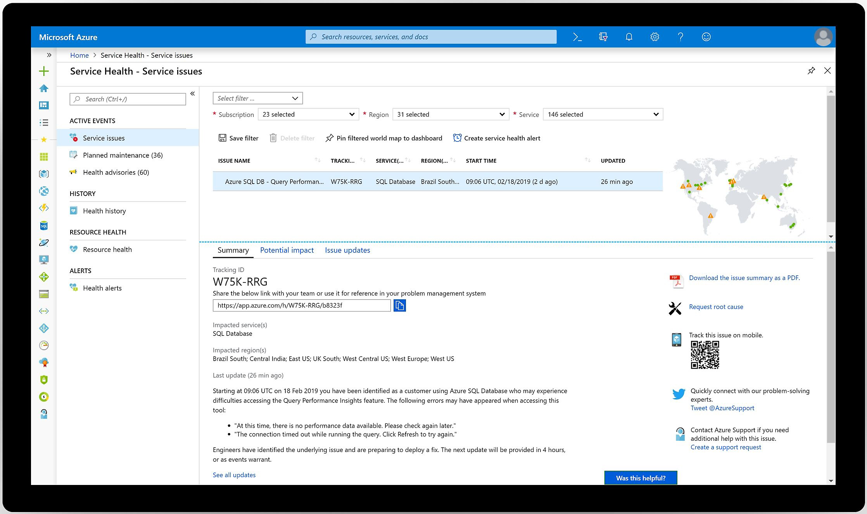Open portal settings gear
867x514 pixels.
[x=655, y=37]
